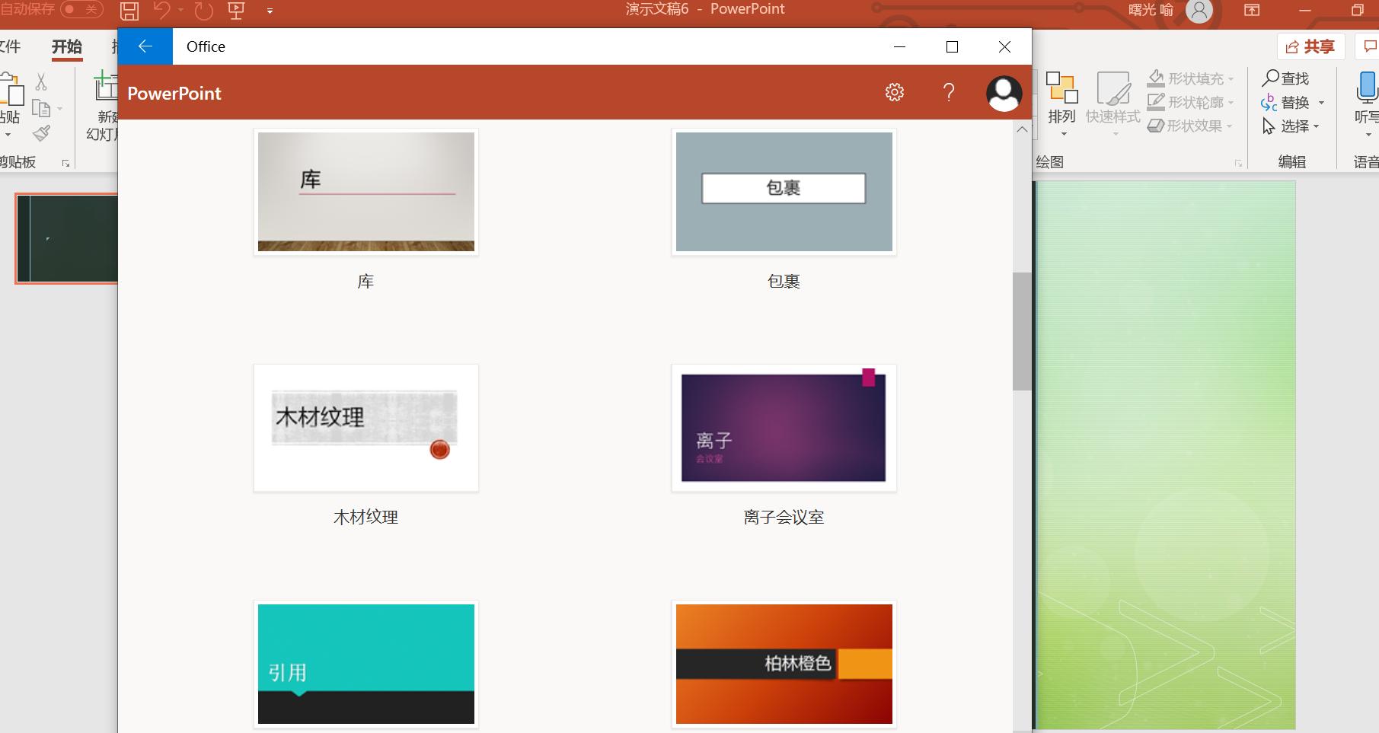Open the drawing group dialog launcher
Screen dimensions: 1379x733
pyautogui.click(x=1239, y=163)
